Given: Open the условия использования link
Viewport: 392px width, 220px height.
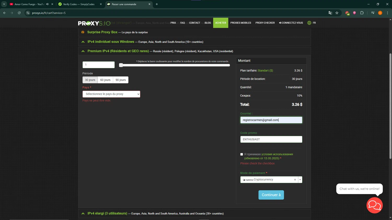Looking at the screenshot, I should point(277,154).
